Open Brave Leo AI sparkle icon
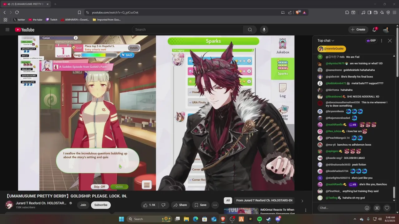 pyautogui.click(x=382, y=12)
